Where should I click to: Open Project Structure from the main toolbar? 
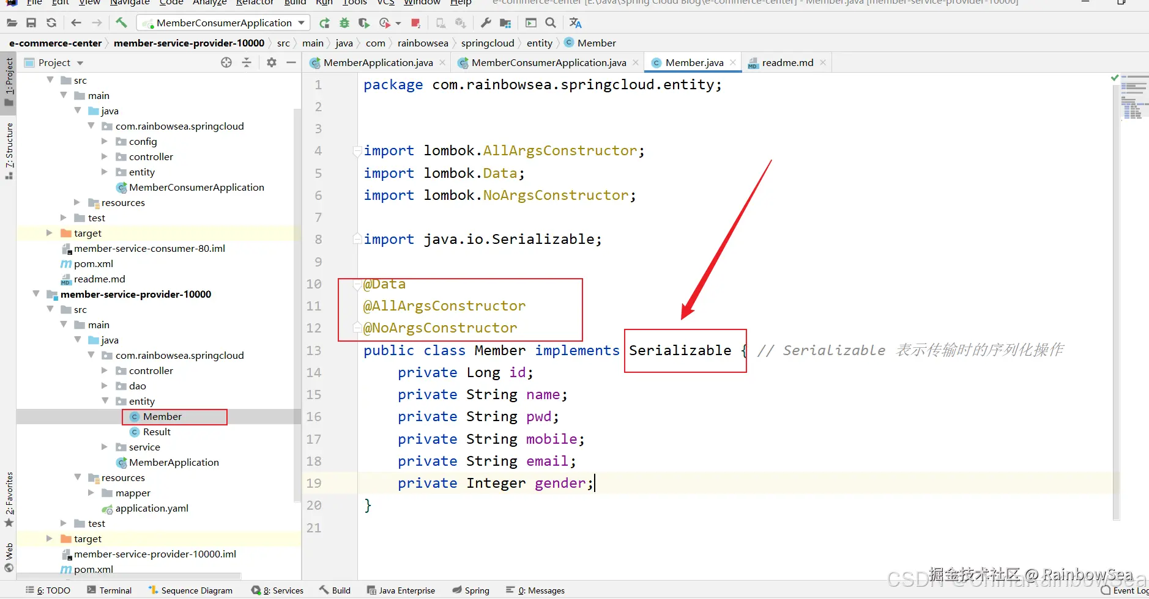505,23
